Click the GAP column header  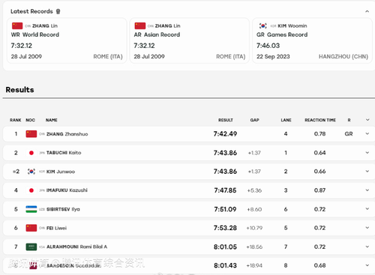(254, 120)
